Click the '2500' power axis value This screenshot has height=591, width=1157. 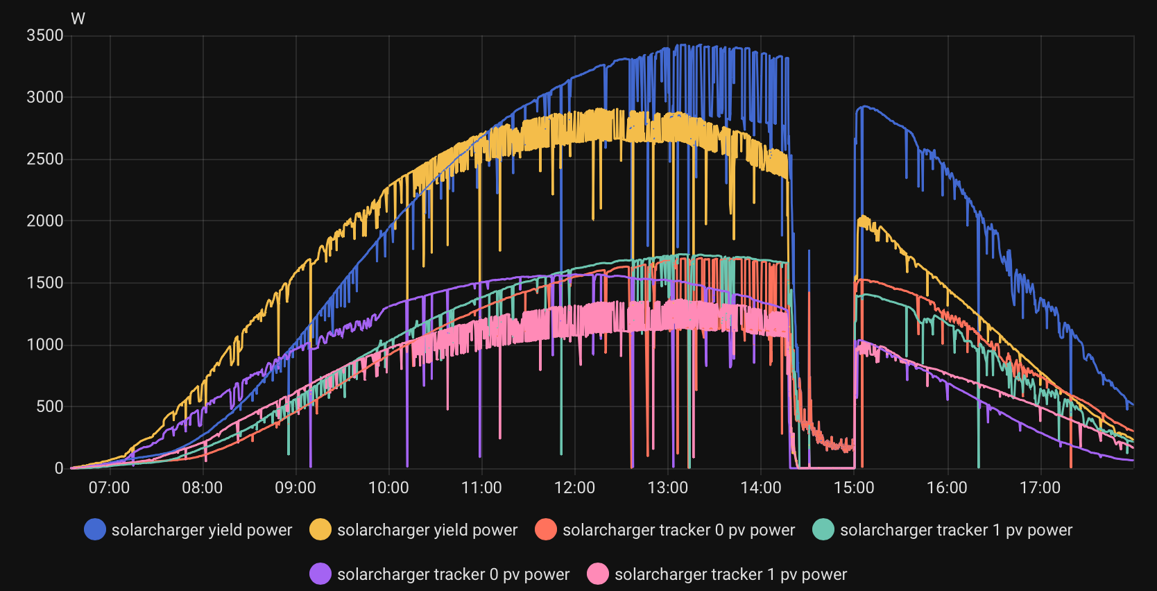[x=45, y=159]
